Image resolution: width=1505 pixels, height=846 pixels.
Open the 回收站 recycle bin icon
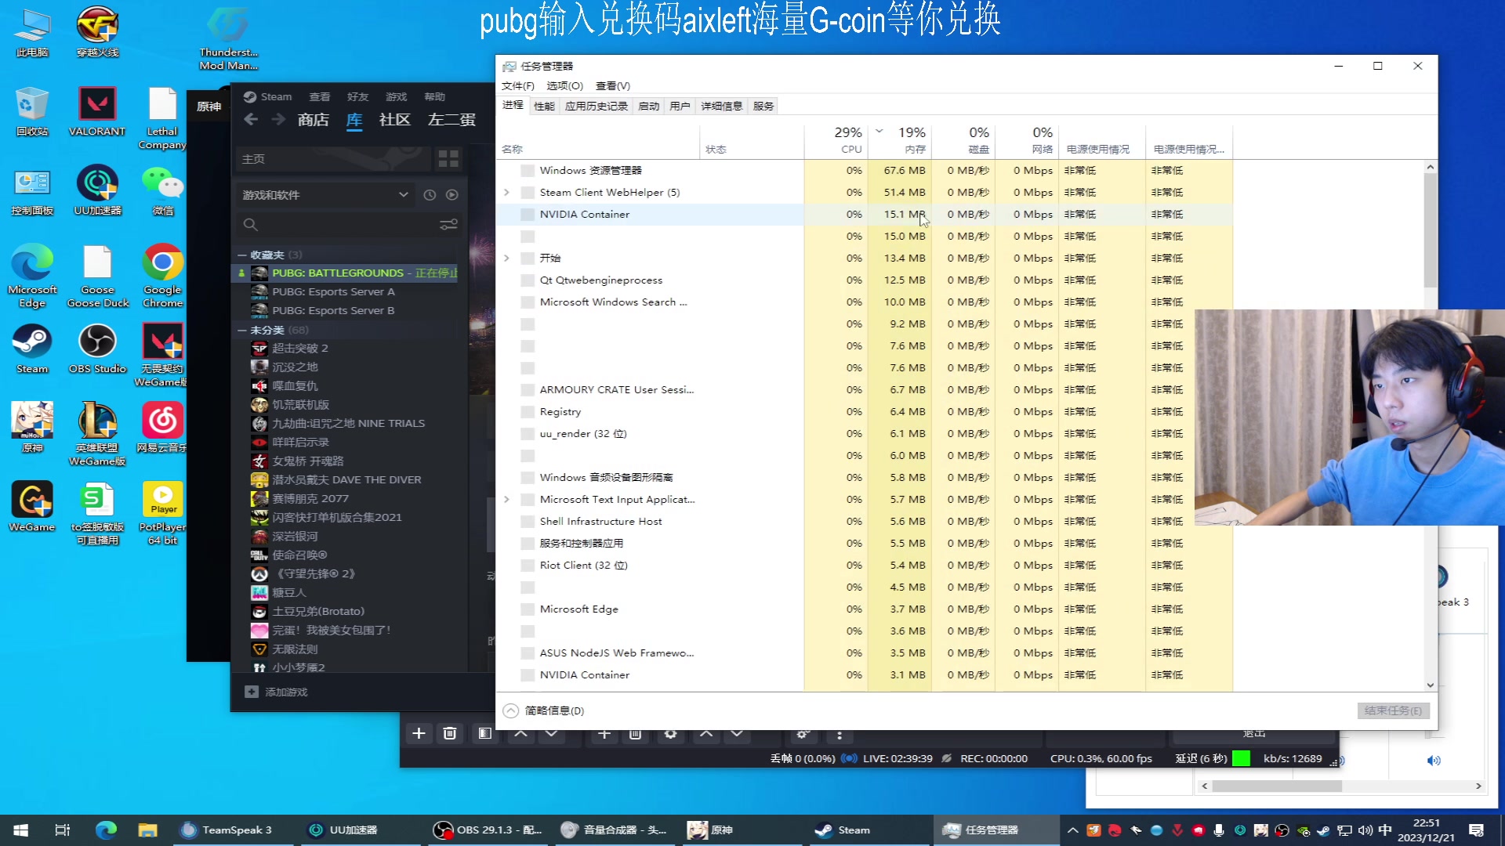click(x=32, y=111)
